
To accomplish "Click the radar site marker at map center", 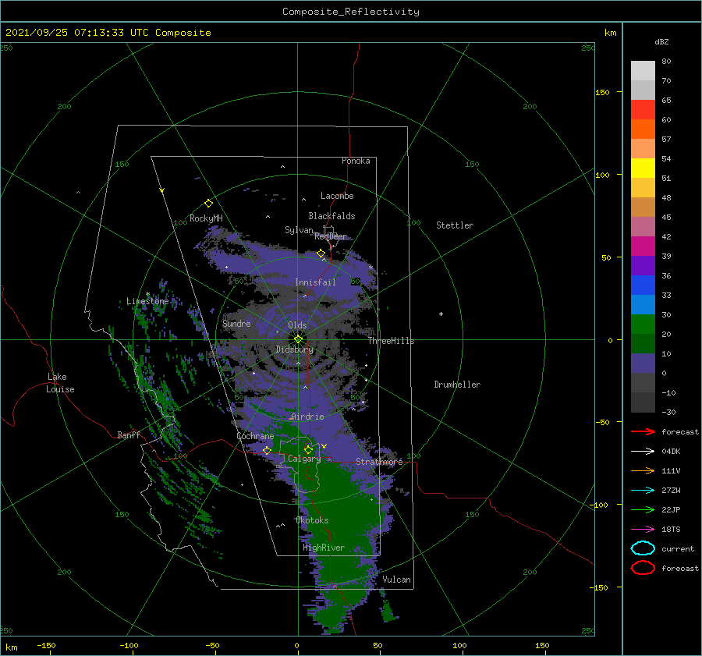I will coord(298,339).
